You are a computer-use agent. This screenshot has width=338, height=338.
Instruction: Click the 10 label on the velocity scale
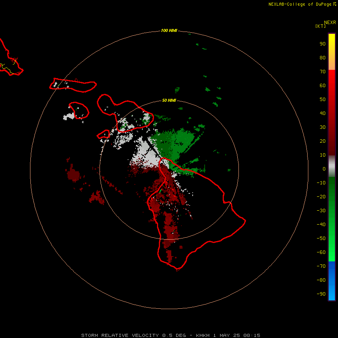pos(323,155)
